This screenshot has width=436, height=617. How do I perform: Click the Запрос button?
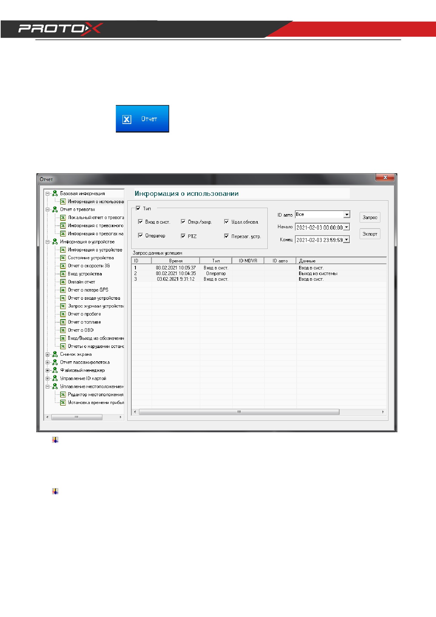pos(370,217)
